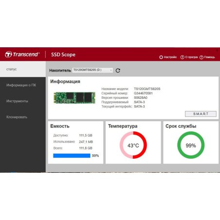This screenshot has width=220, height=220.
Task: Click the Поддерживаемый SATA-3 value
Action: [x=139, y=102]
